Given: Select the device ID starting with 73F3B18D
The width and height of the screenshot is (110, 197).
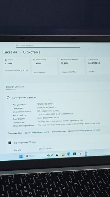Looking at the screenshot, I should click(55, 114).
